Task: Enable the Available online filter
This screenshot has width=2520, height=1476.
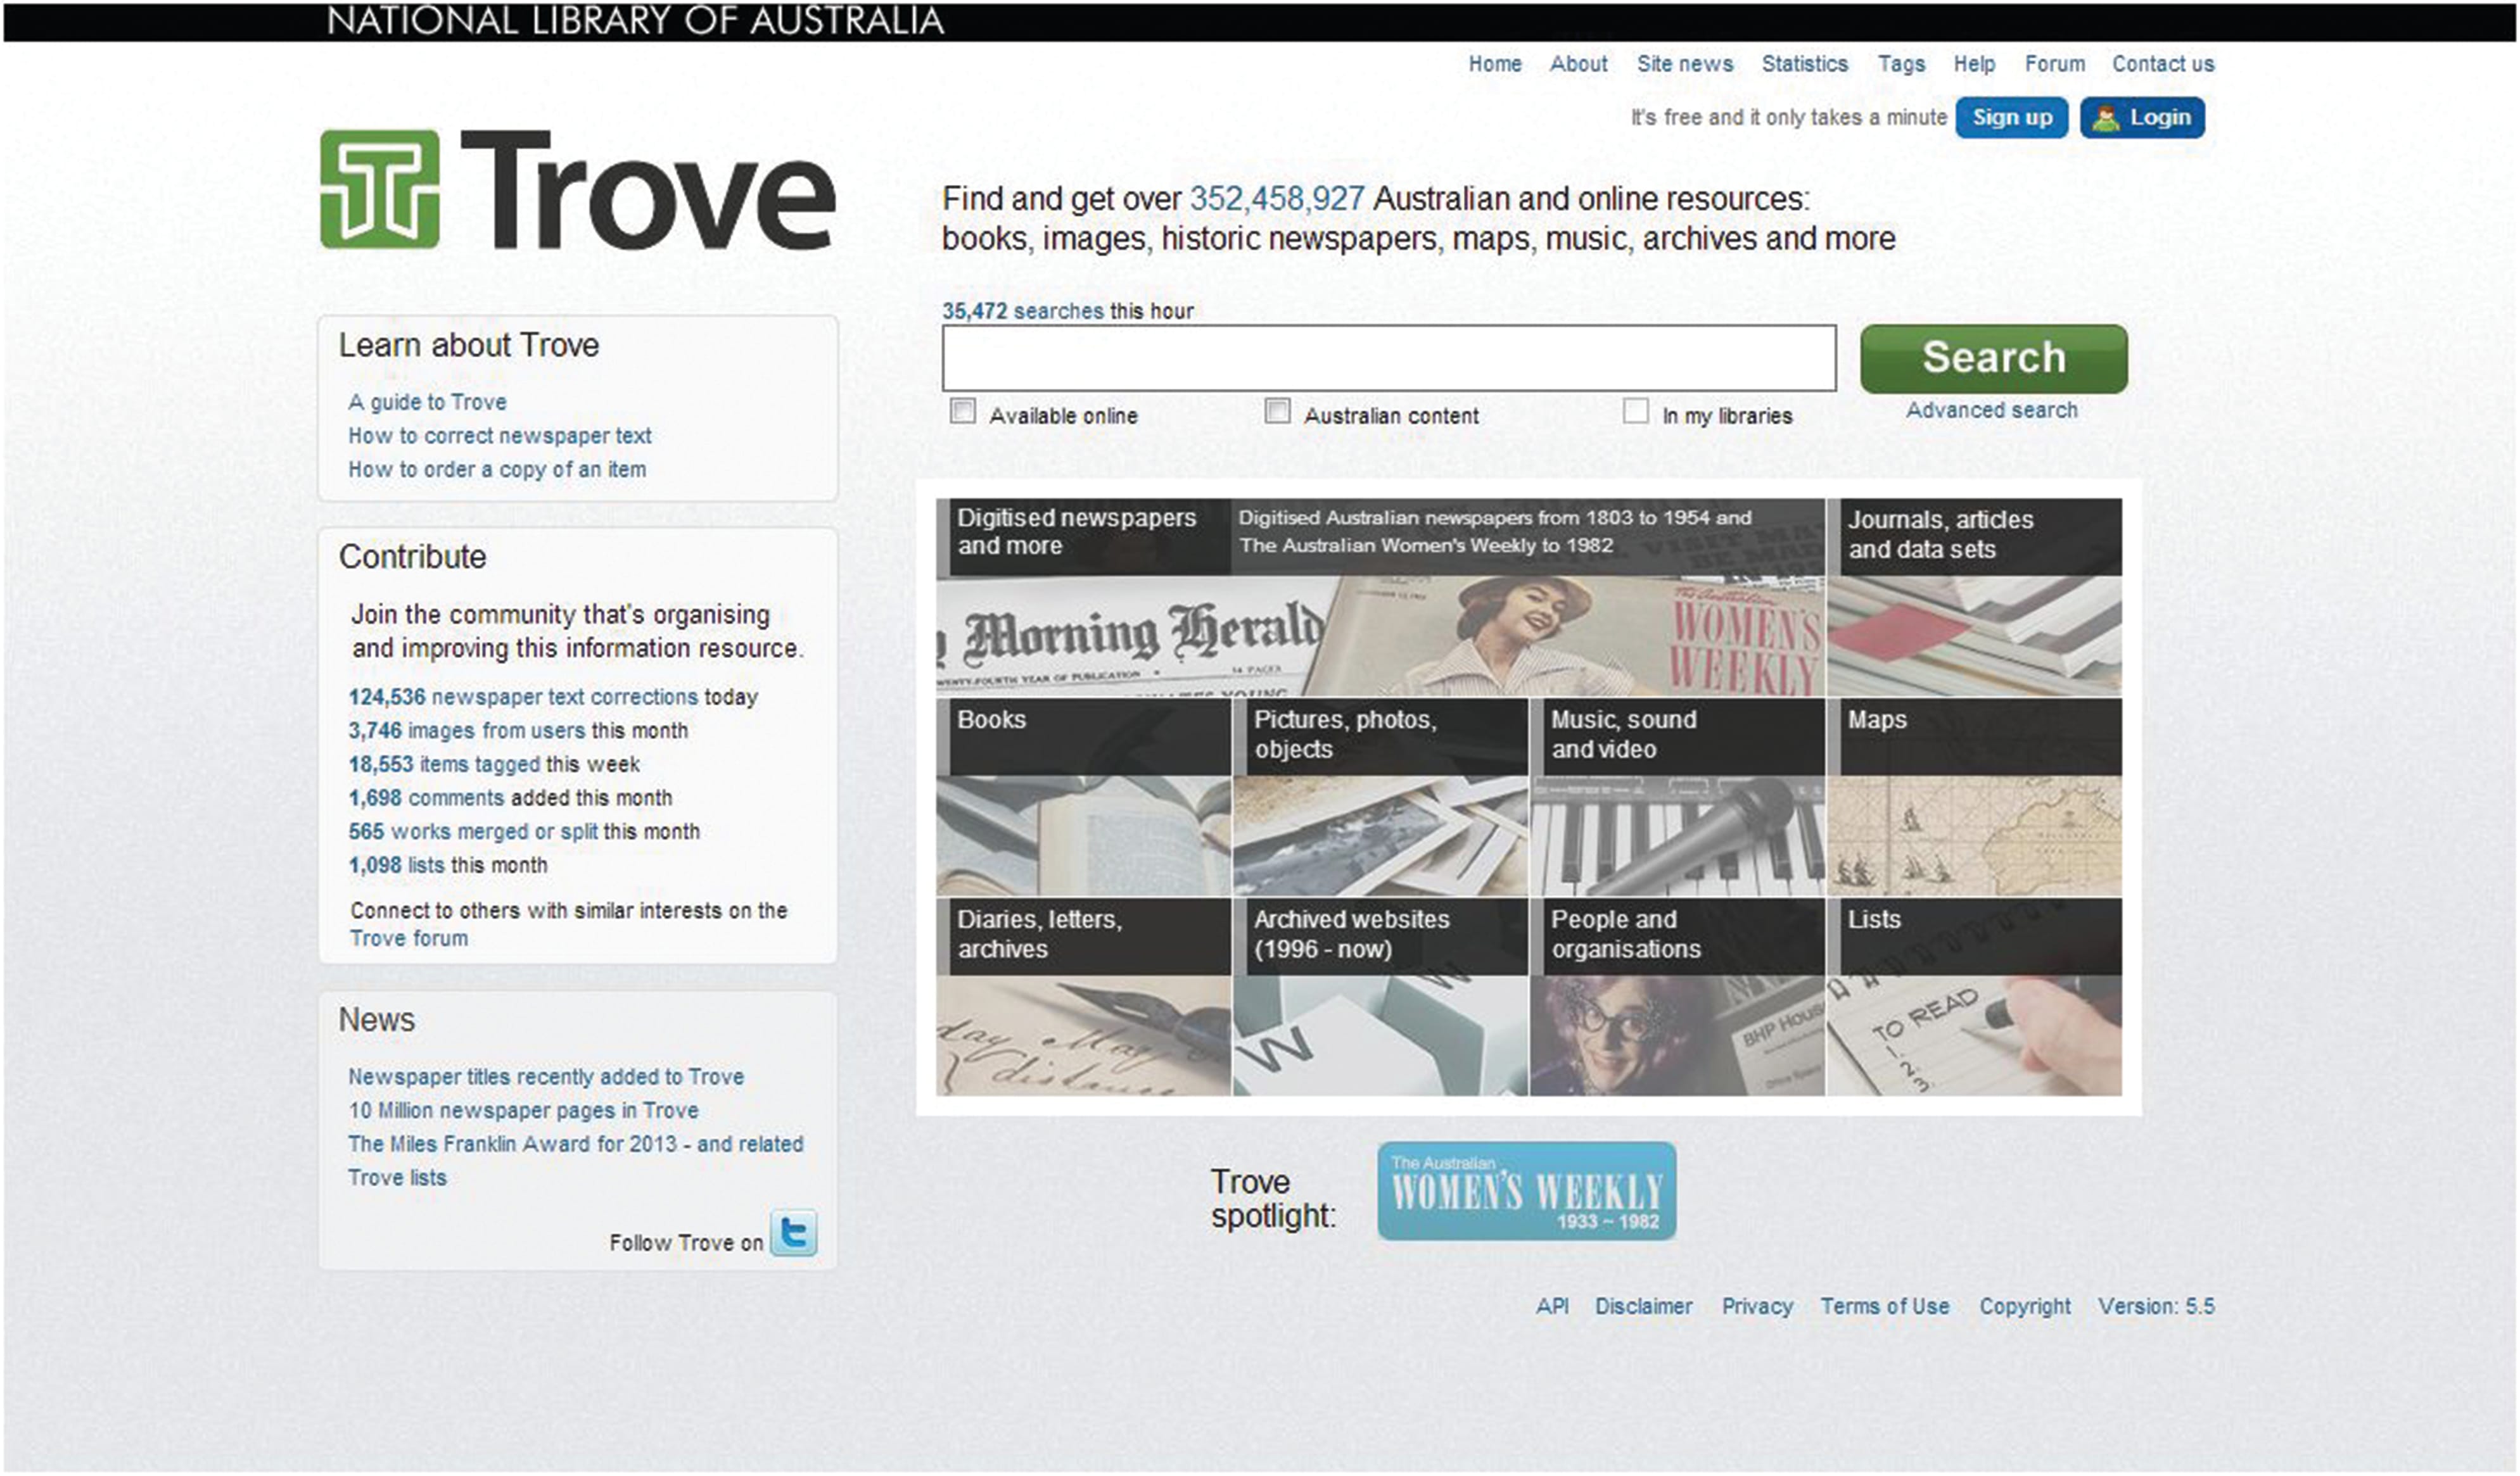Action: click(x=964, y=411)
